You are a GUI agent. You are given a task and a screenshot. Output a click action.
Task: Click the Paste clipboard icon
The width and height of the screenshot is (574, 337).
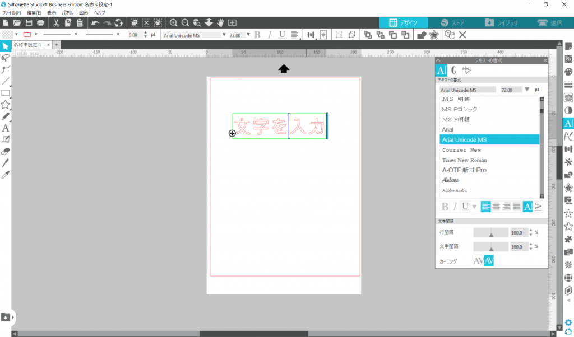(x=80, y=22)
